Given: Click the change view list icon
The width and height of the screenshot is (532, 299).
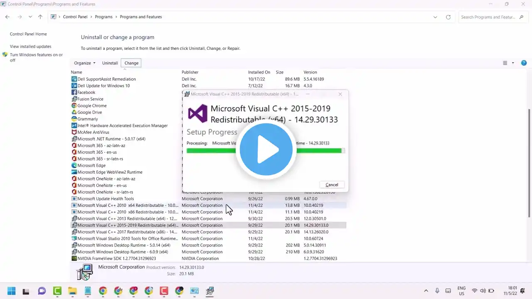Looking at the screenshot, I should tap(505, 63).
